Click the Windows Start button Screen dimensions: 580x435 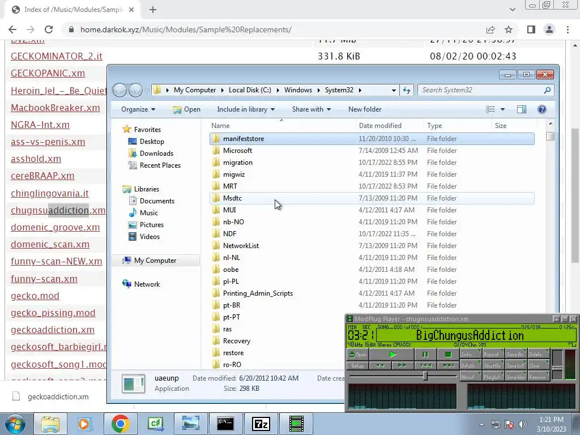pyautogui.click(x=15, y=424)
